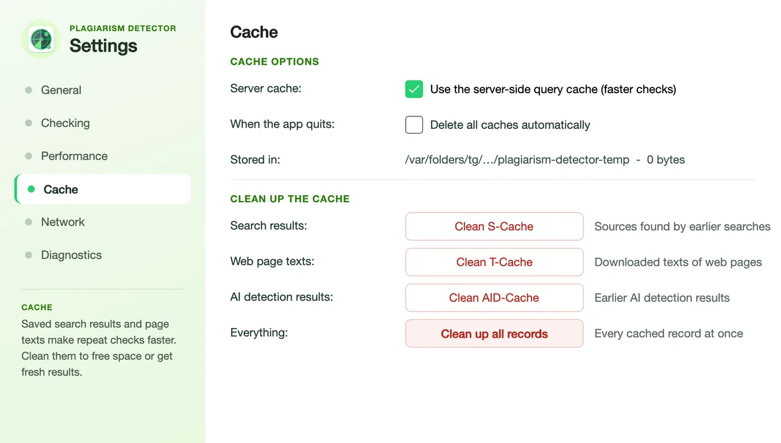Click the Plagiarism Detector radar app icon

(x=41, y=39)
